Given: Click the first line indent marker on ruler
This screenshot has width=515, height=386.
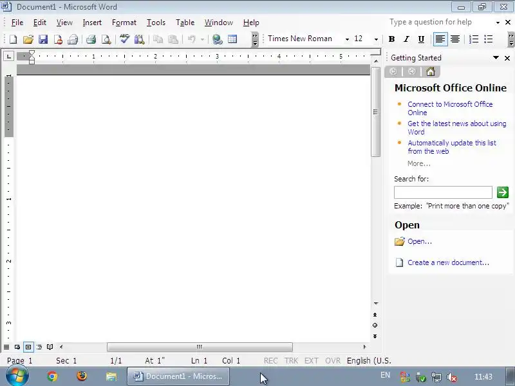Looking at the screenshot, I should click(32, 53).
